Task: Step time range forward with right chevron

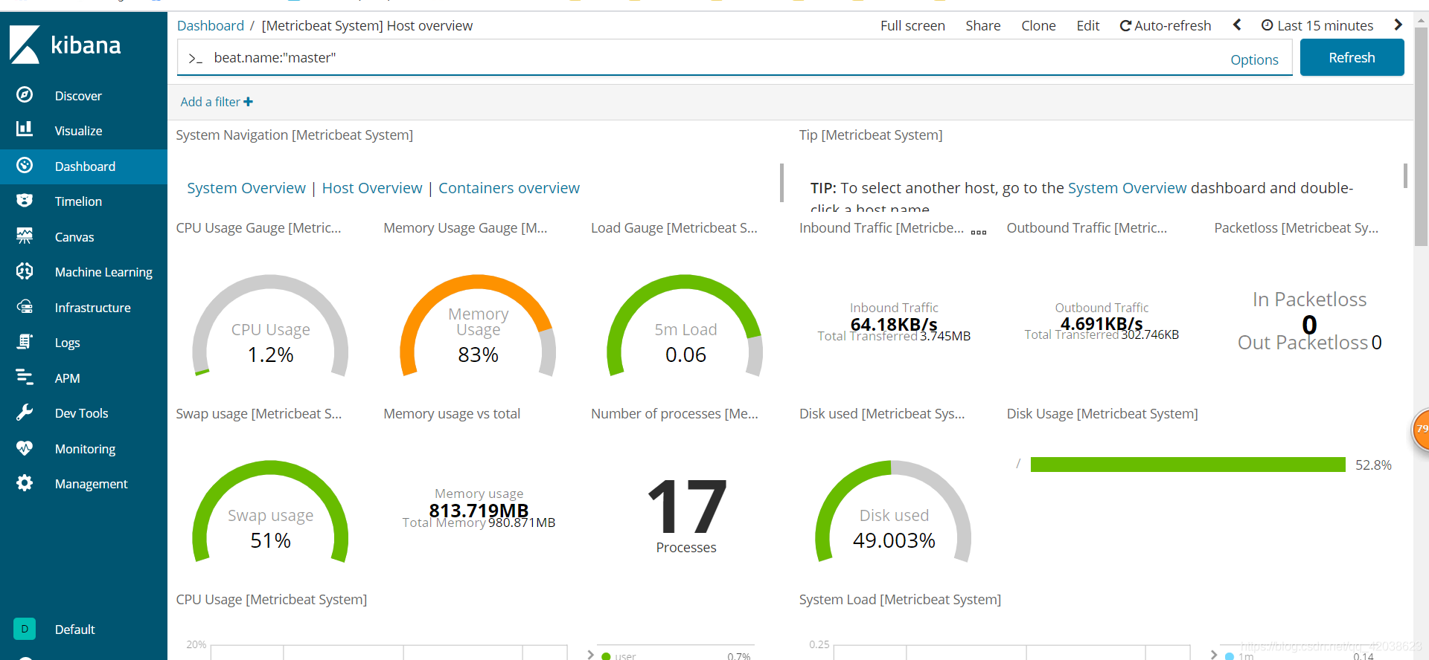Action: tap(1398, 25)
